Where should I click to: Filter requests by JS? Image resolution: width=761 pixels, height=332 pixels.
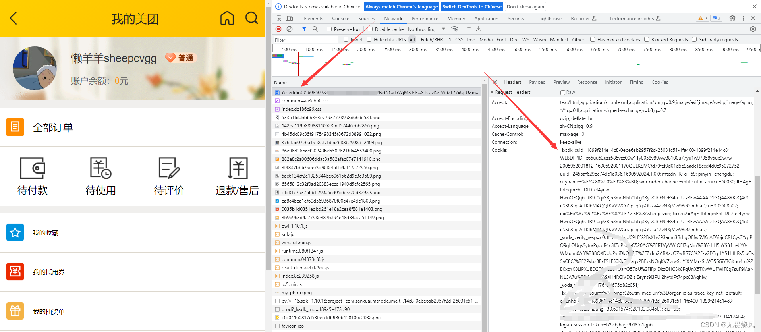click(x=449, y=39)
